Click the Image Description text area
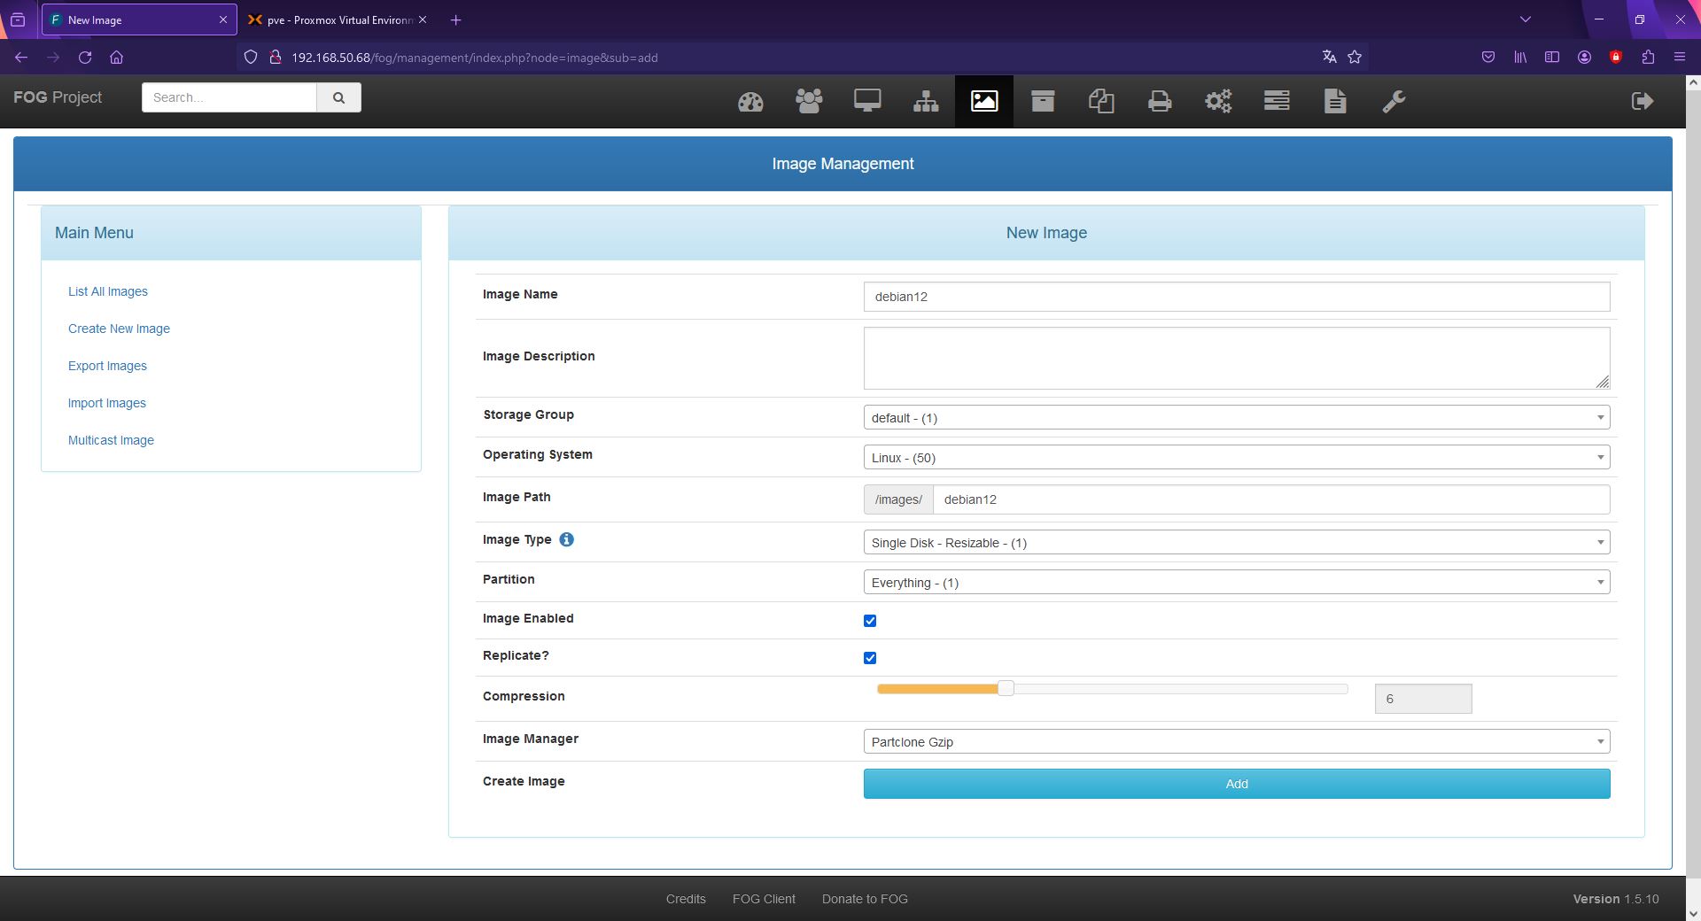1701x921 pixels. (x=1237, y=358)
